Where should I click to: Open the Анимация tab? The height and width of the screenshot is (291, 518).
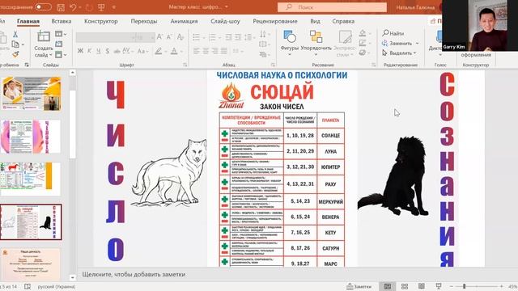[x=184, y=21]
